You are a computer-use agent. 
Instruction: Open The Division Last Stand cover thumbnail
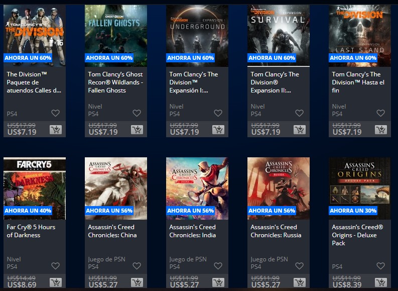click(x=360, y=36)
